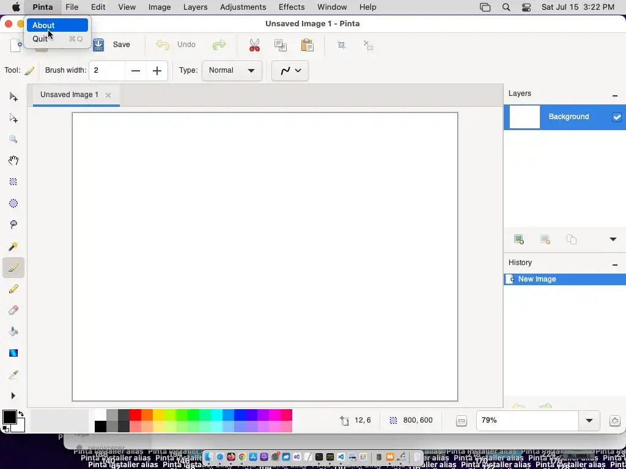The image size is (626, 469).
Task: Select the Magic Wand tool
Action: [x=13, y=246]
